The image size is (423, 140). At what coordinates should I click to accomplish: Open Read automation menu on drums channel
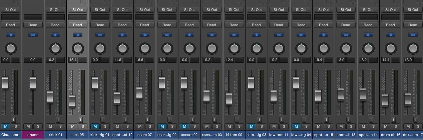pos(33,25)
